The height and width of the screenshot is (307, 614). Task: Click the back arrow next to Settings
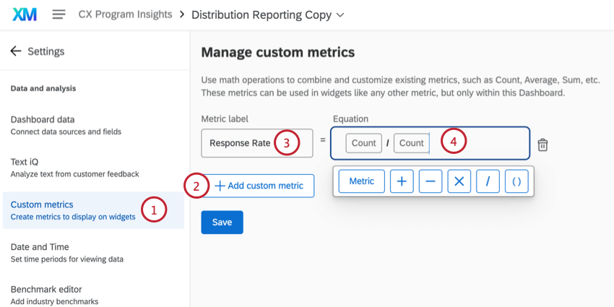click(x=16, y=51)
